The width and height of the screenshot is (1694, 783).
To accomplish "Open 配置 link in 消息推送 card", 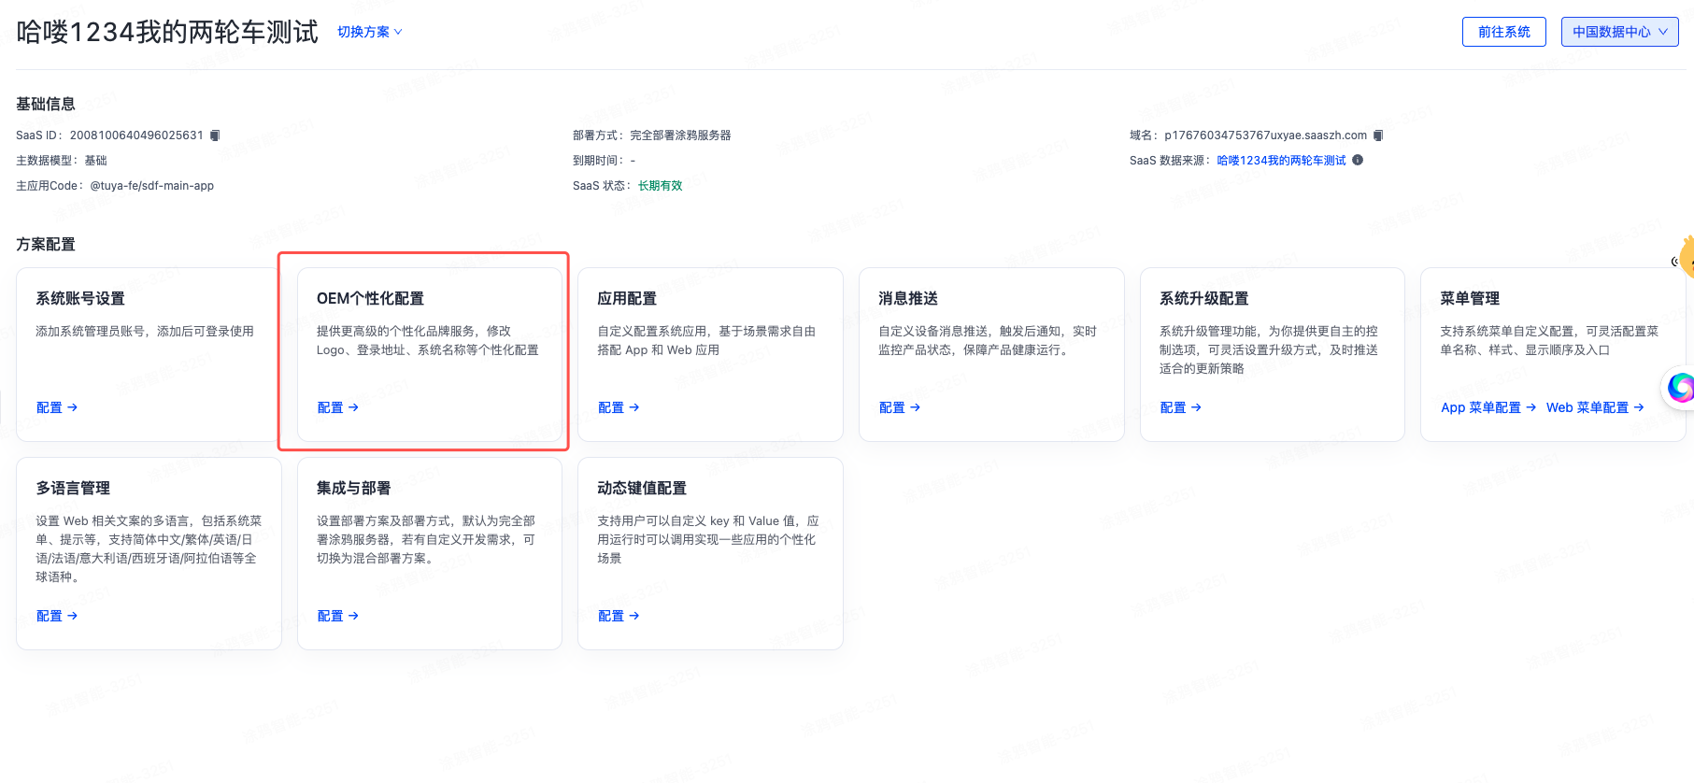I will click(x=900, y=407).
